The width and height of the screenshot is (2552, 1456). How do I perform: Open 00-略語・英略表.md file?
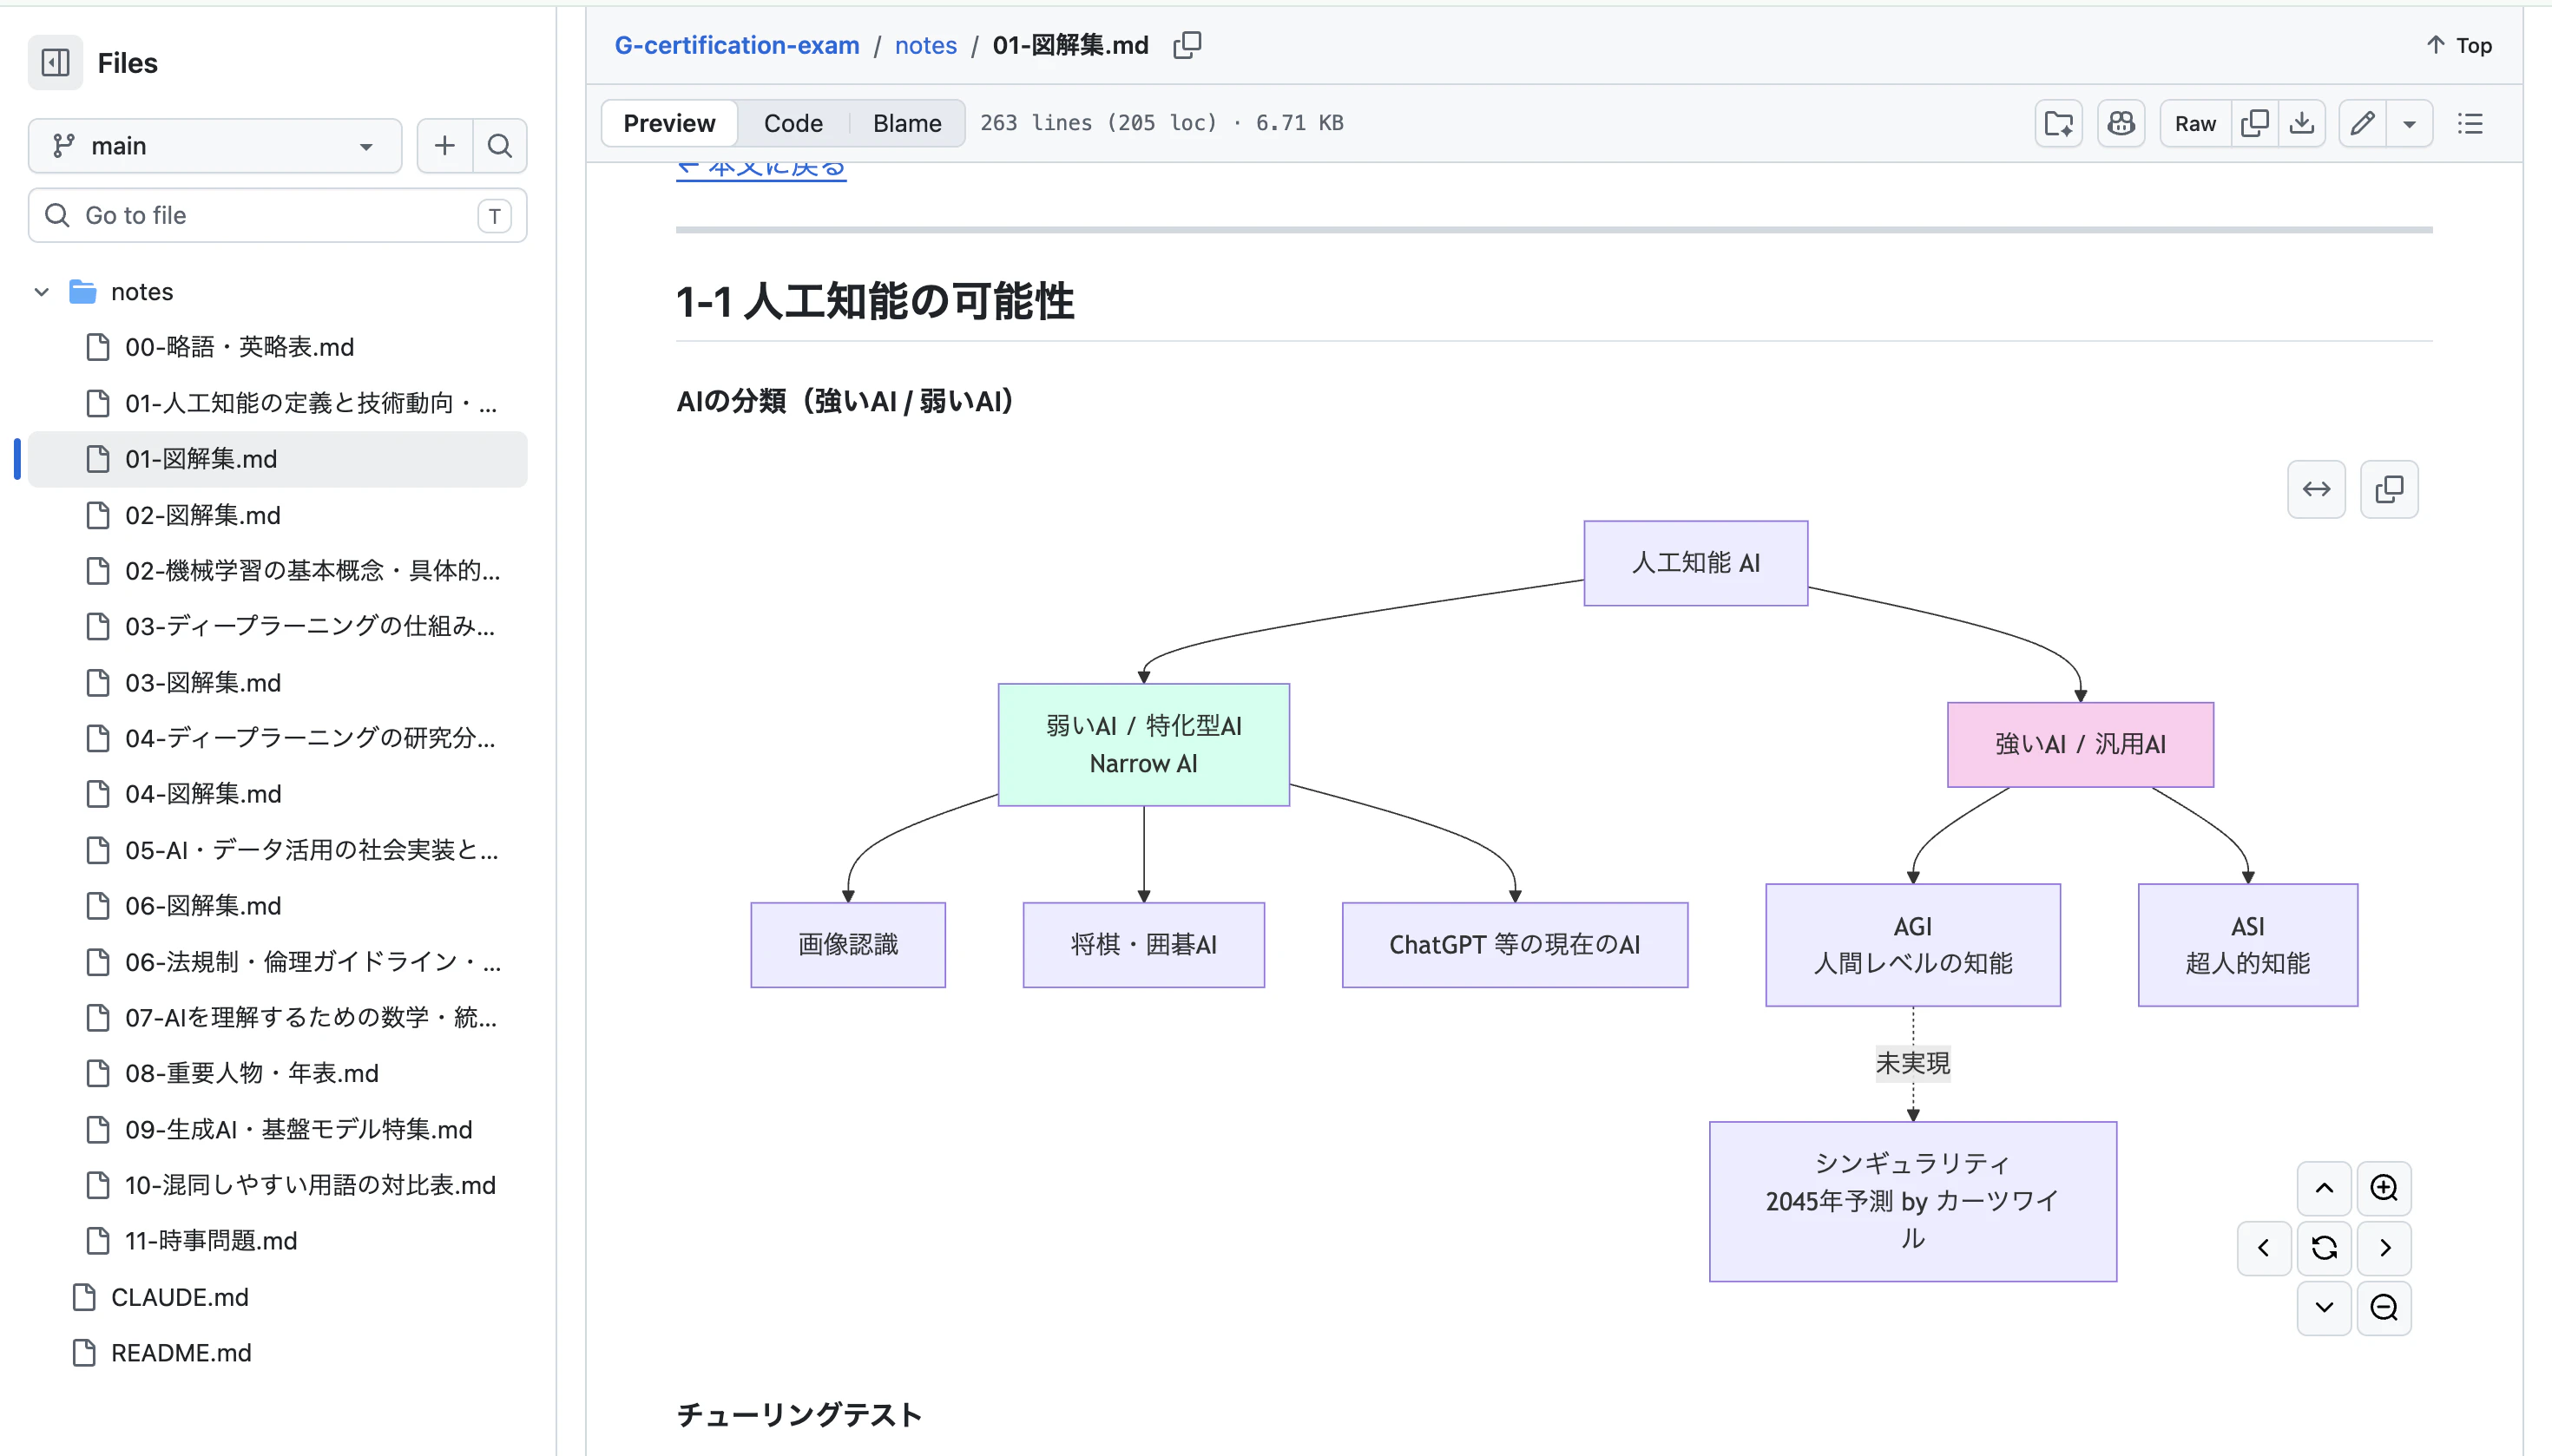click(x=277, y=347)
